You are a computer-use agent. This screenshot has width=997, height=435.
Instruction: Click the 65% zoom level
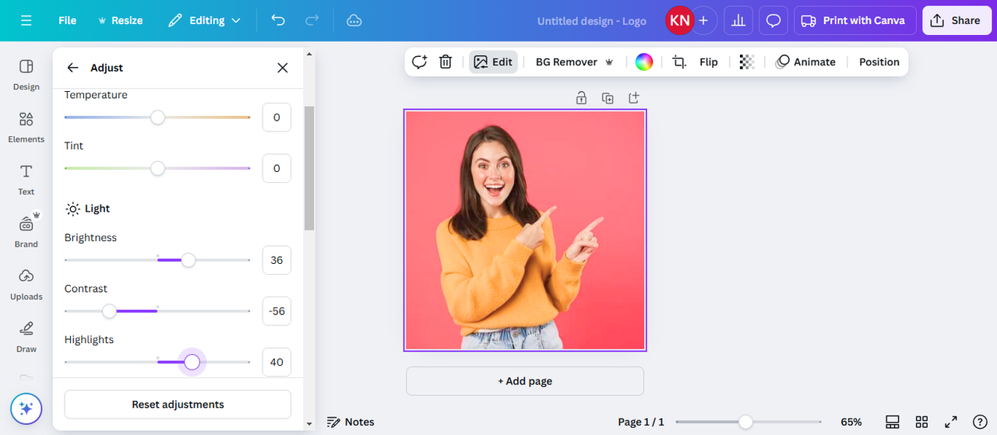point(851,422)
